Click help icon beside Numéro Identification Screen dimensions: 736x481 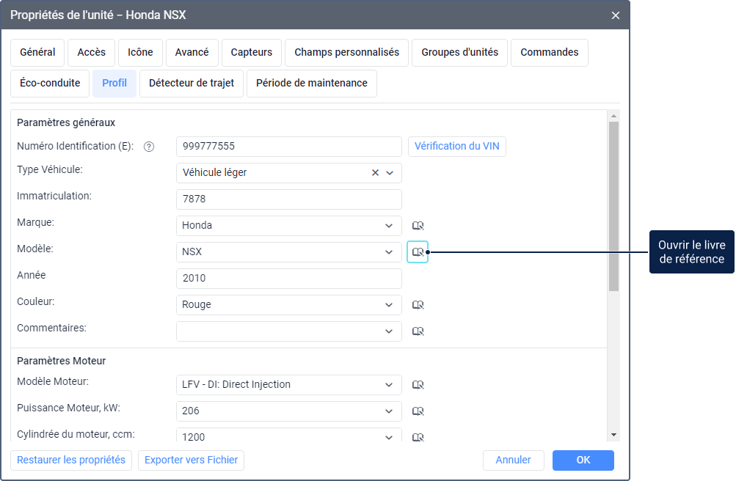click(149, 147)
